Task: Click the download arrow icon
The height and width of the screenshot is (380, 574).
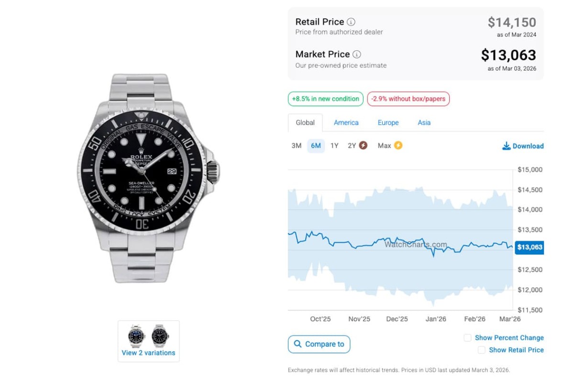Action: (x=506, y=146)
